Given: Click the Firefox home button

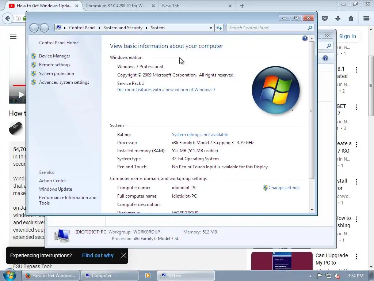Looking at the screenshot, I should [x=351, y=18].
